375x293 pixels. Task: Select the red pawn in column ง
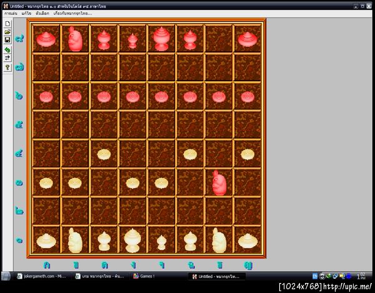click(132, 97)
